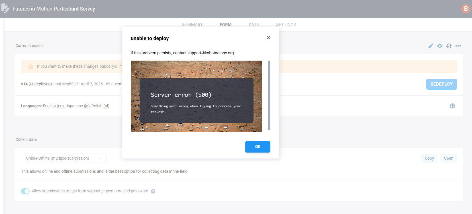This screenshot has width=472, height=214.
Task: Click the REDEPLOY button
Action: pos(441,84)
